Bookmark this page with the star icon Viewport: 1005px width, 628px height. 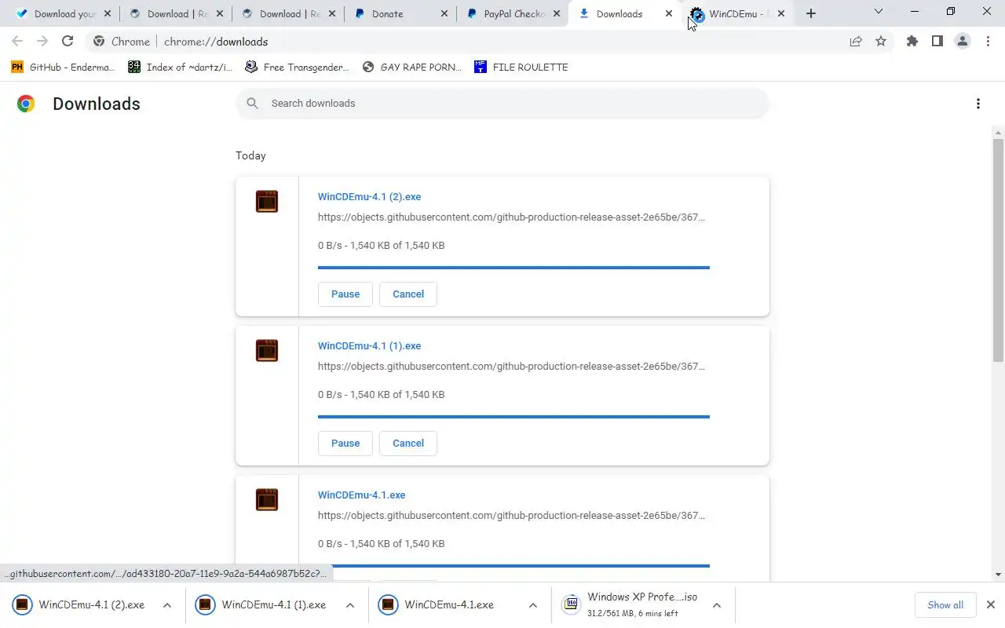coord(881,42)
